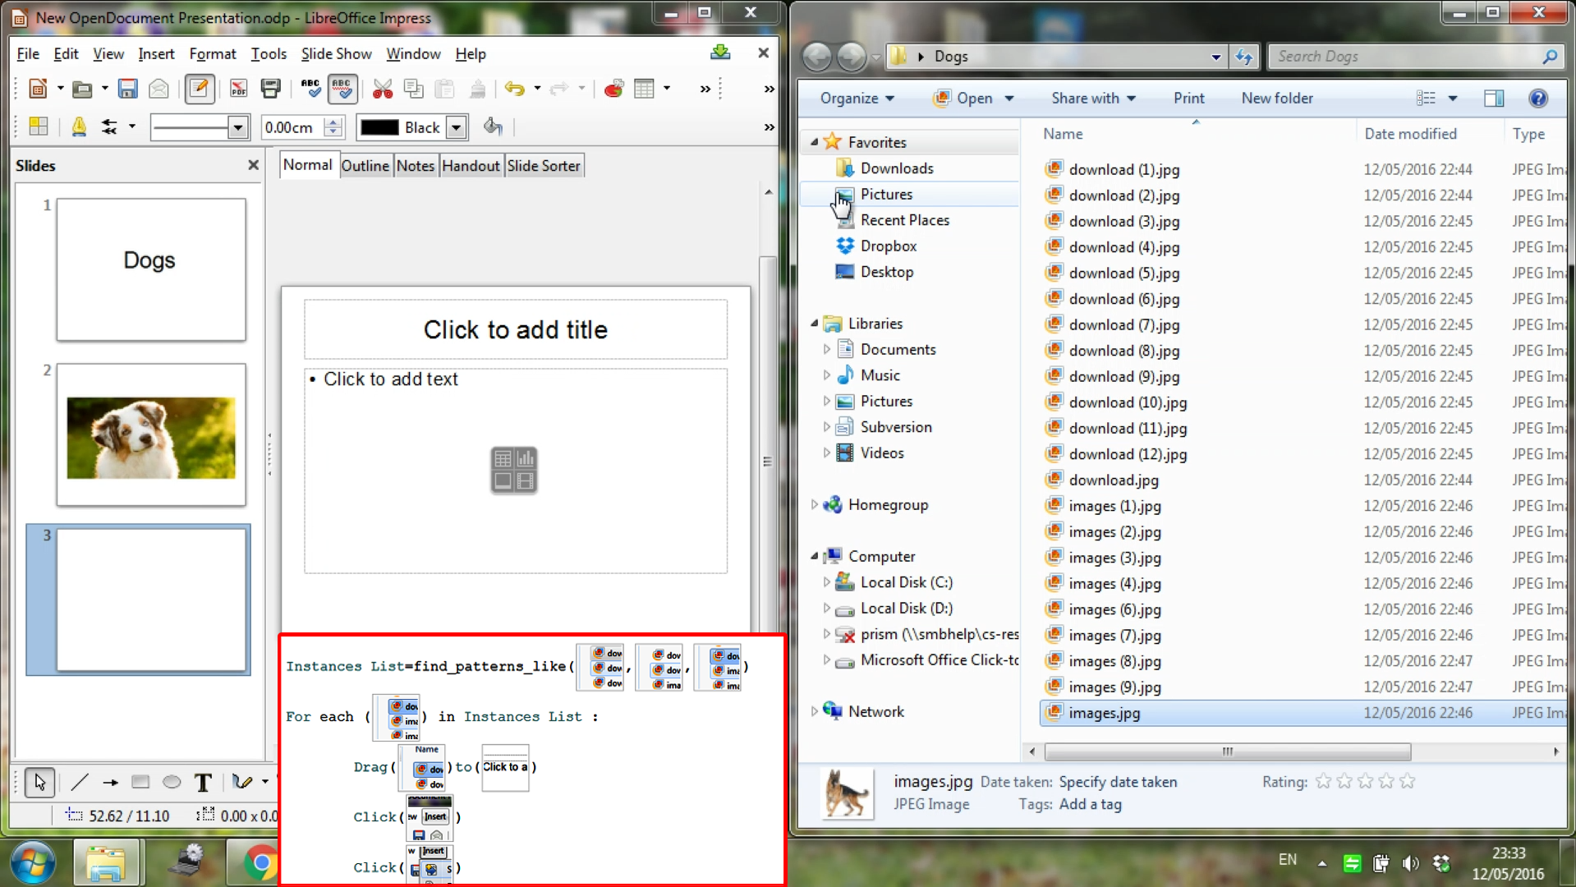Switch to the Notes view tab

point(416,166)
